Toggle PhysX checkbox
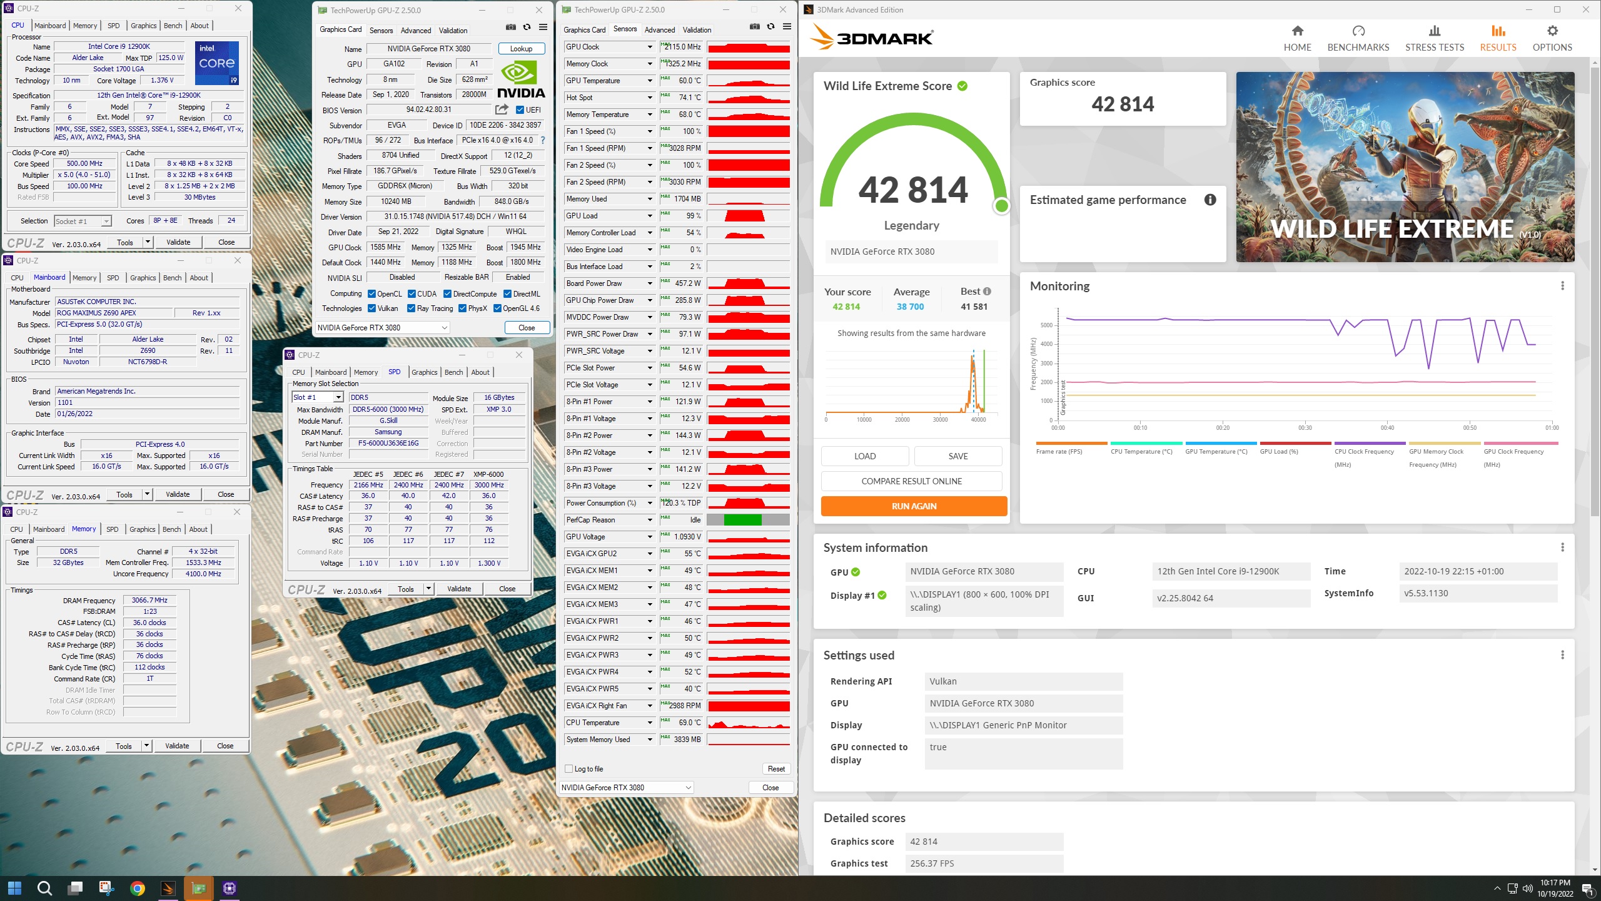The height and width of the screenshot is (901, 1601). [462, 308]
